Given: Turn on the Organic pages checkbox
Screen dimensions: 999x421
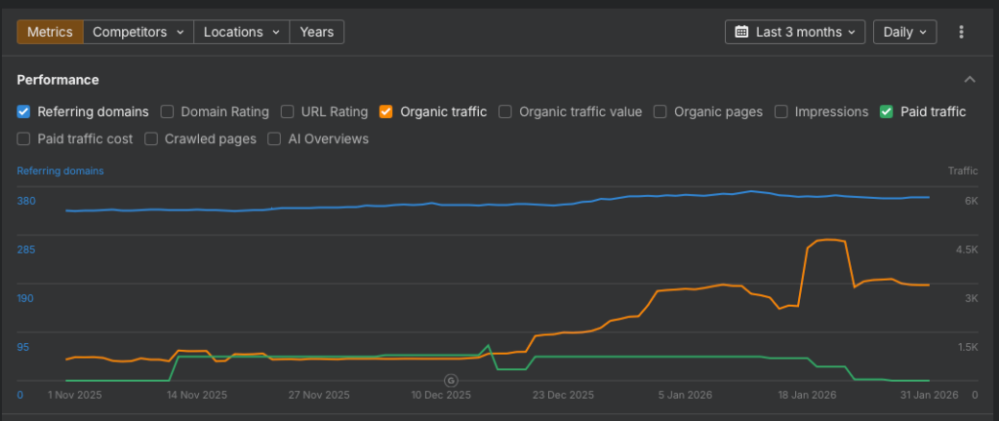Looking at the screenshot, I should click(x=660, y=112).
